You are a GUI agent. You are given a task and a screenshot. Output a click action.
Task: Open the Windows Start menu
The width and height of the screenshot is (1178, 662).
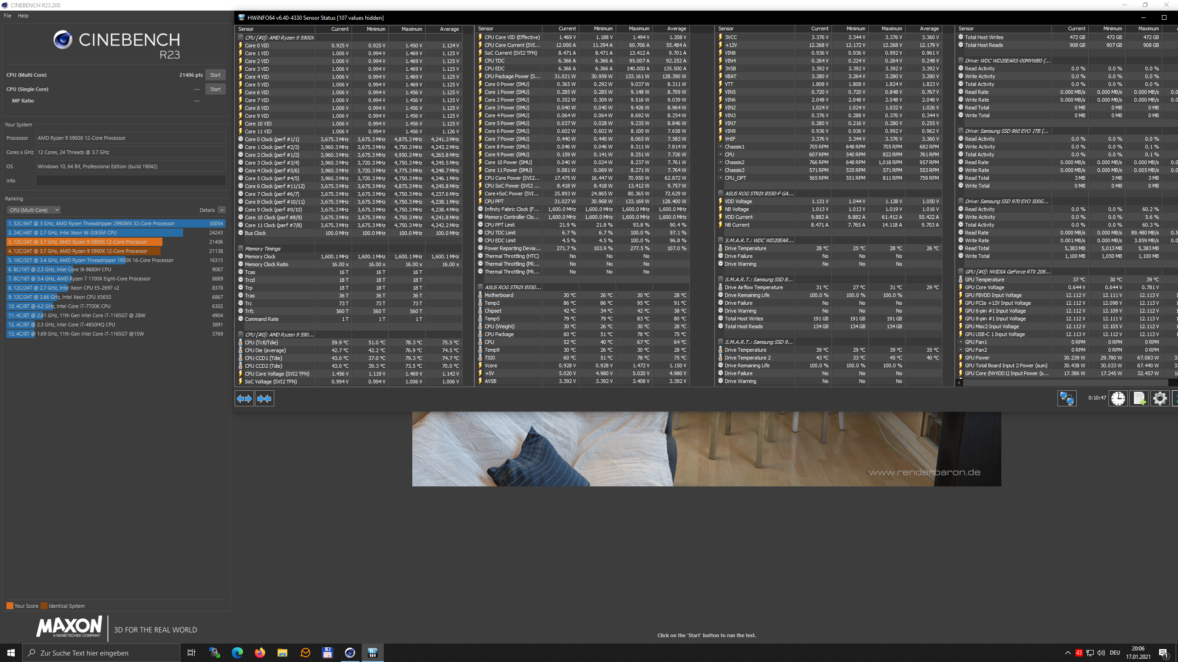[x=11, y=653]
